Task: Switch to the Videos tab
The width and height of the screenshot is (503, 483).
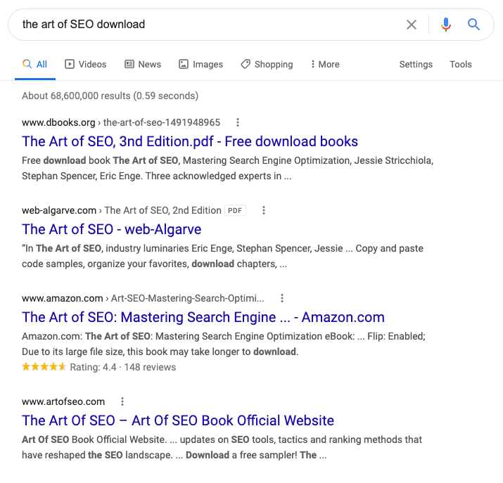Action: 85,65
